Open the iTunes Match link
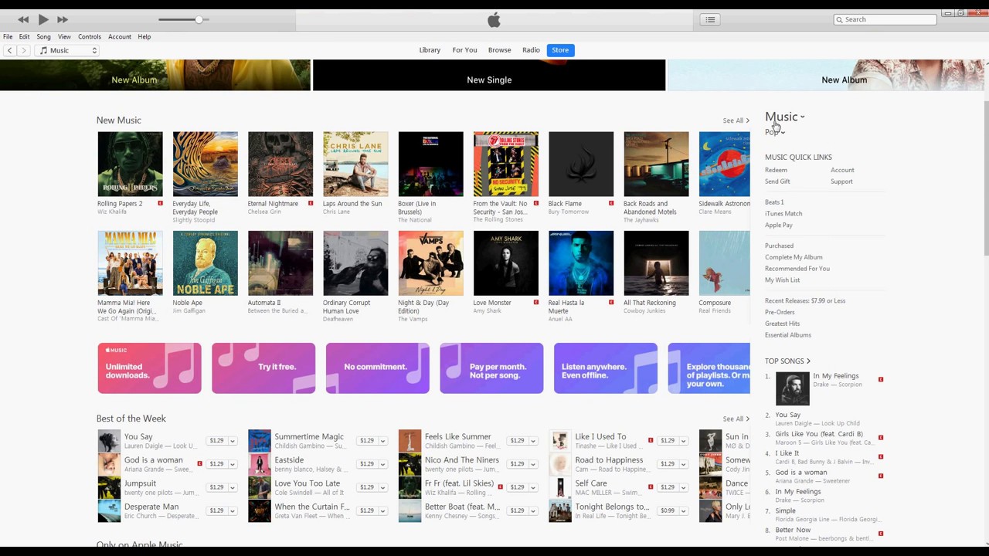989x556 pixels. (783, 213)
